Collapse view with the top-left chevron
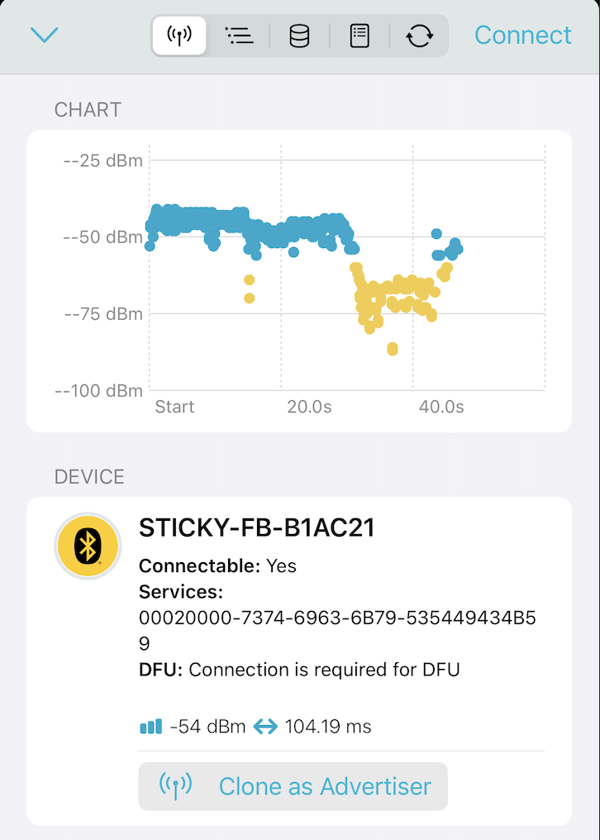The image size is (600, 840). tap(44, 36)
